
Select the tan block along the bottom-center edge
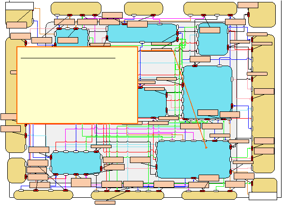pos(127,195)
